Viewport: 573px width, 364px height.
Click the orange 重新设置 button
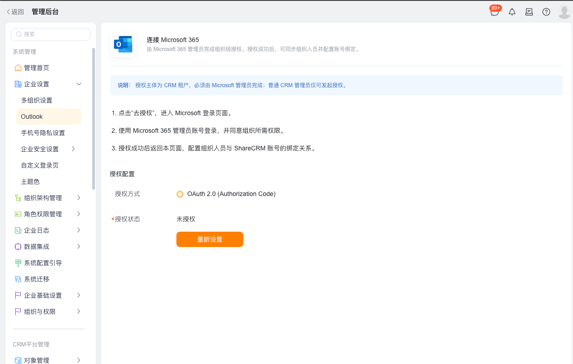click(210, 239)
